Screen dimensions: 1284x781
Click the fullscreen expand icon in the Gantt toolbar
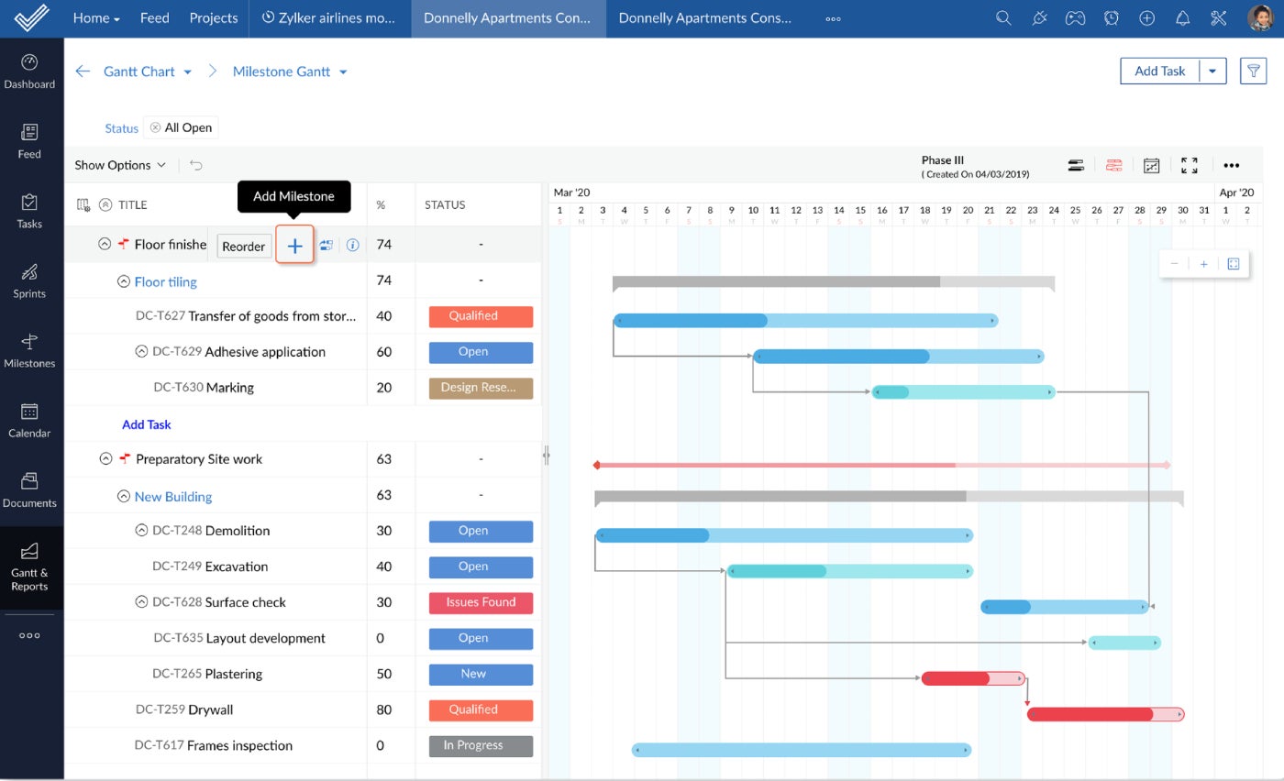[x=1190, y=165]
